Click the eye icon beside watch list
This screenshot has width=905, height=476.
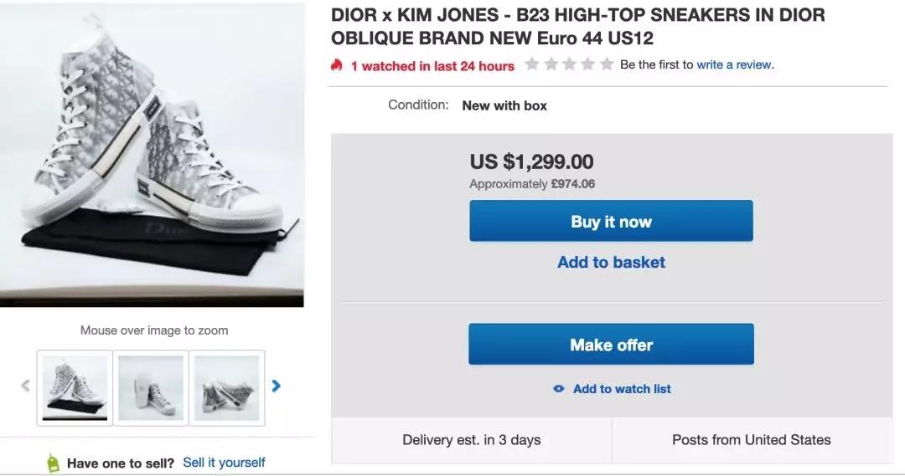(559, 389)
